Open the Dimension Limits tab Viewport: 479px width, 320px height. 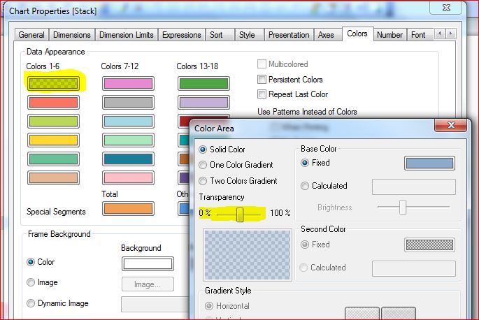(126, 35)
